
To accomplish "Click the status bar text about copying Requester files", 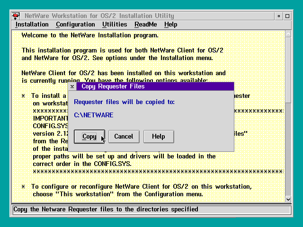I will click(106, 210).
